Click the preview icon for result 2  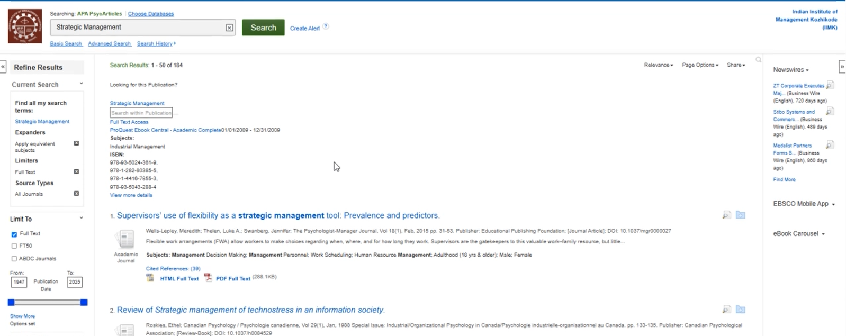726,309
